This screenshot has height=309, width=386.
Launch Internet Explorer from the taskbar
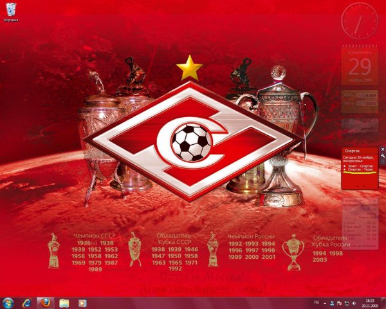pos(27,302)
